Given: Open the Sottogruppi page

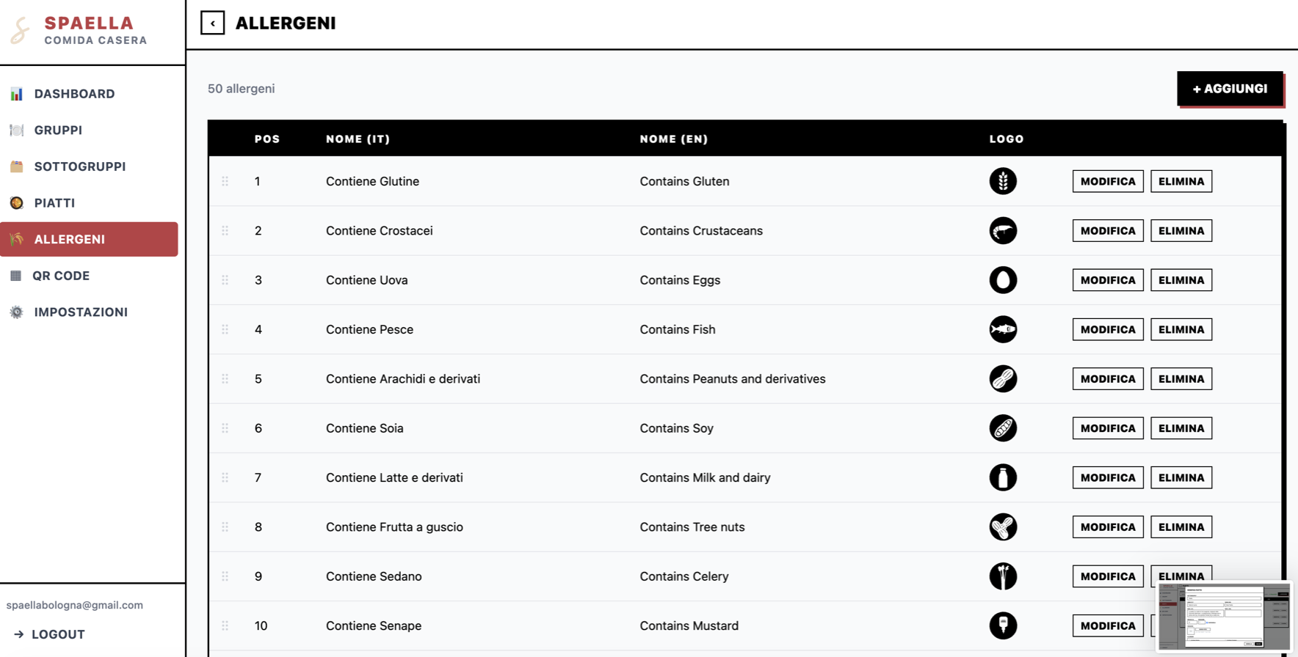Looking at the screenshot, I should 89,166.
